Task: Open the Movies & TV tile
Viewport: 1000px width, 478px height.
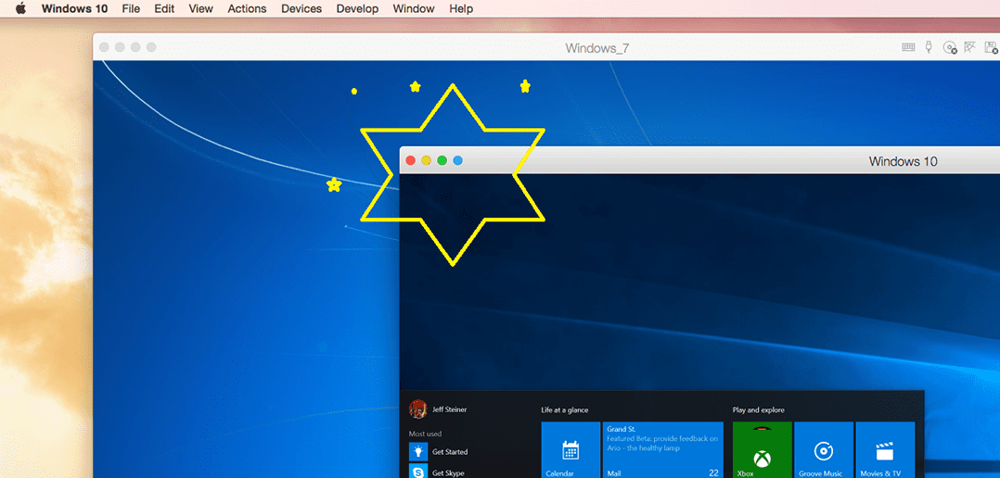Action: (x=885, y=449)
